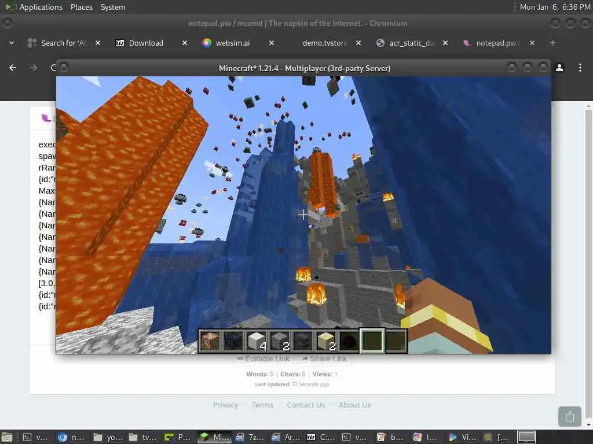Open the Chromium profile icon
The height and width of the screenshot is (444, 593).
coord(559,68)
